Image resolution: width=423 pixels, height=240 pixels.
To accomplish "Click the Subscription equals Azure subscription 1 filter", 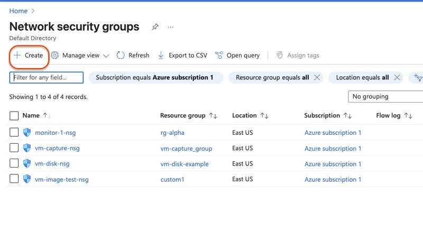I will point(155,78).
